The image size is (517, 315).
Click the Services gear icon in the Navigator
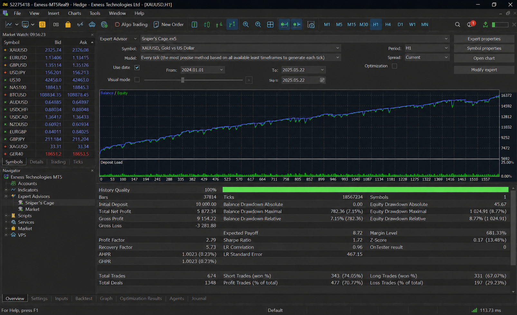[x=13, y=222]
